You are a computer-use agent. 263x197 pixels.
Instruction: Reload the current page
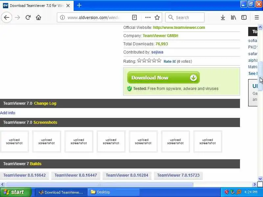pos(28,17)
